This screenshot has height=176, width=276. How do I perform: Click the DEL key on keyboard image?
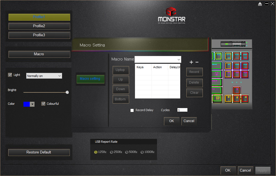click(228, 74)
